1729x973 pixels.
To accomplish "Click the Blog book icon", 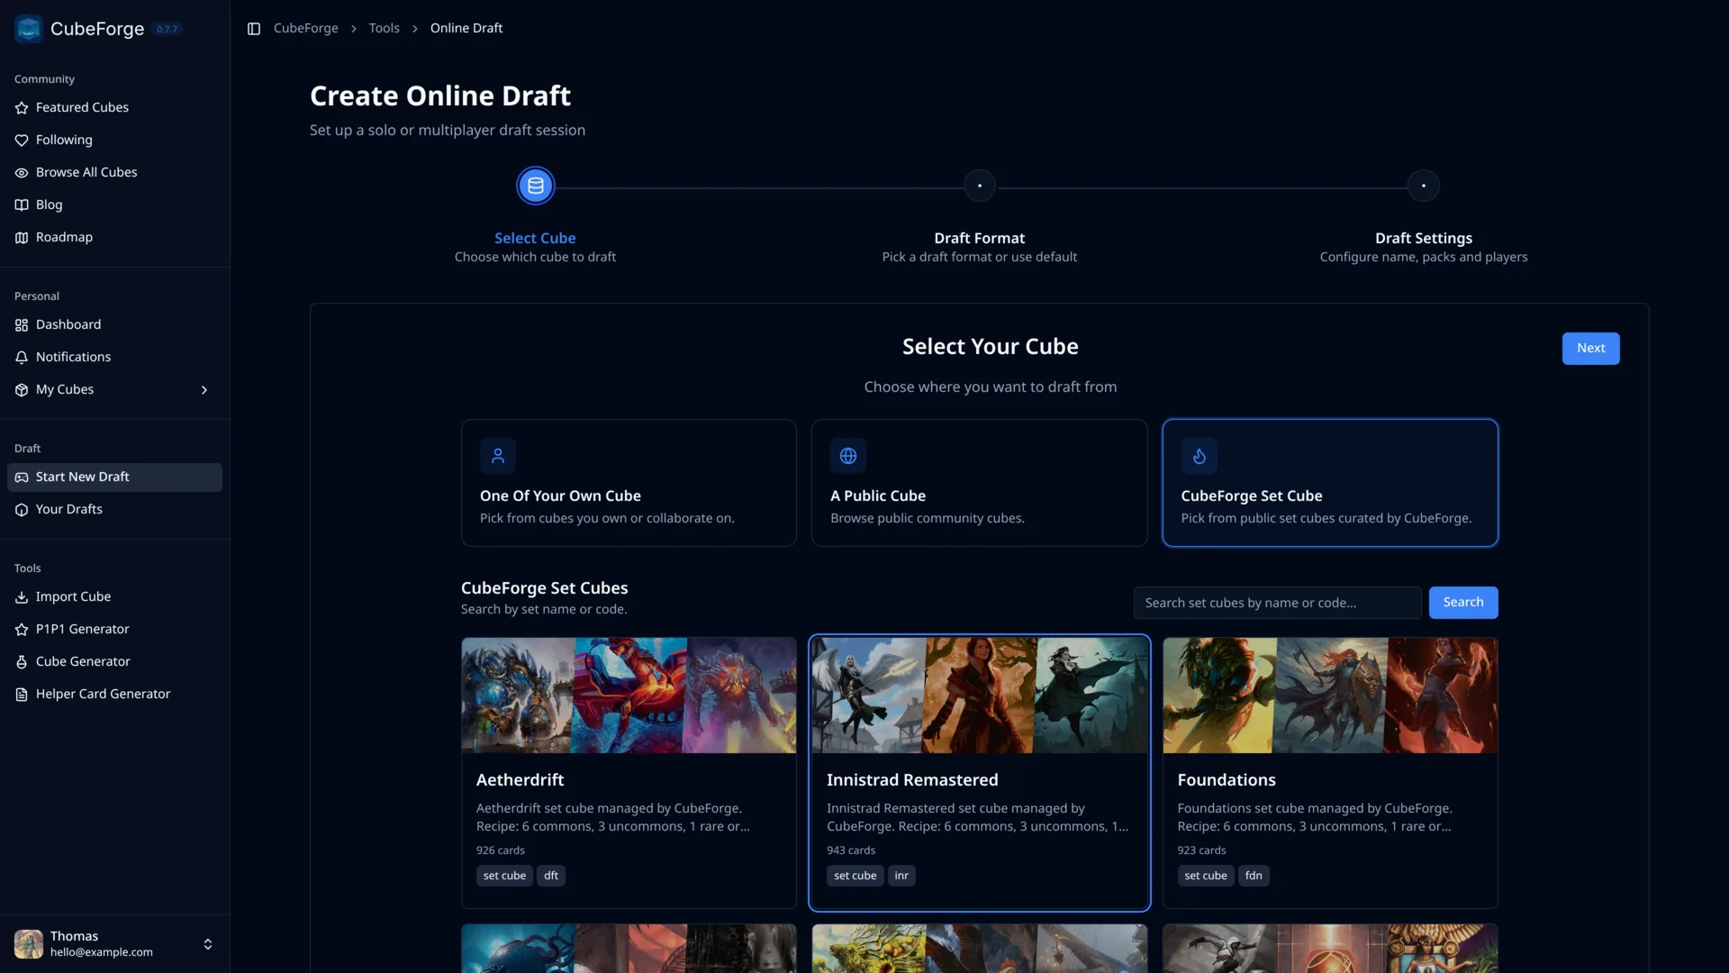I will [x=22, y=205].
